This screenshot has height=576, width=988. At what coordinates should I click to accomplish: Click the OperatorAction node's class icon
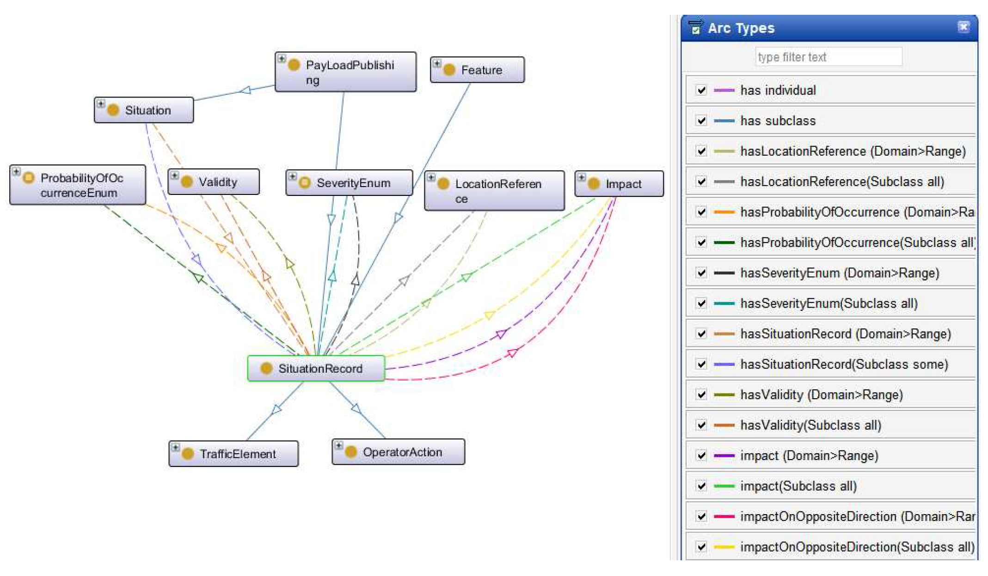point(351,452)
